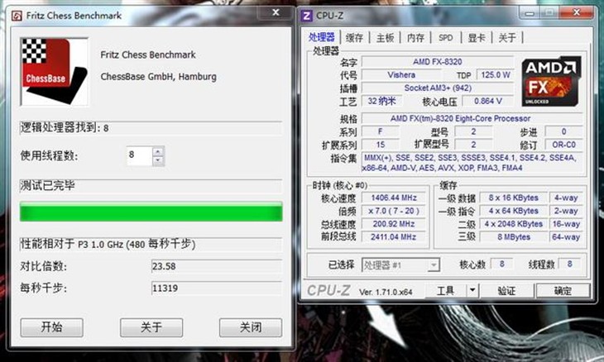Click the 前段总线 value 2411.04 MHz

click(x=394, y=237)
